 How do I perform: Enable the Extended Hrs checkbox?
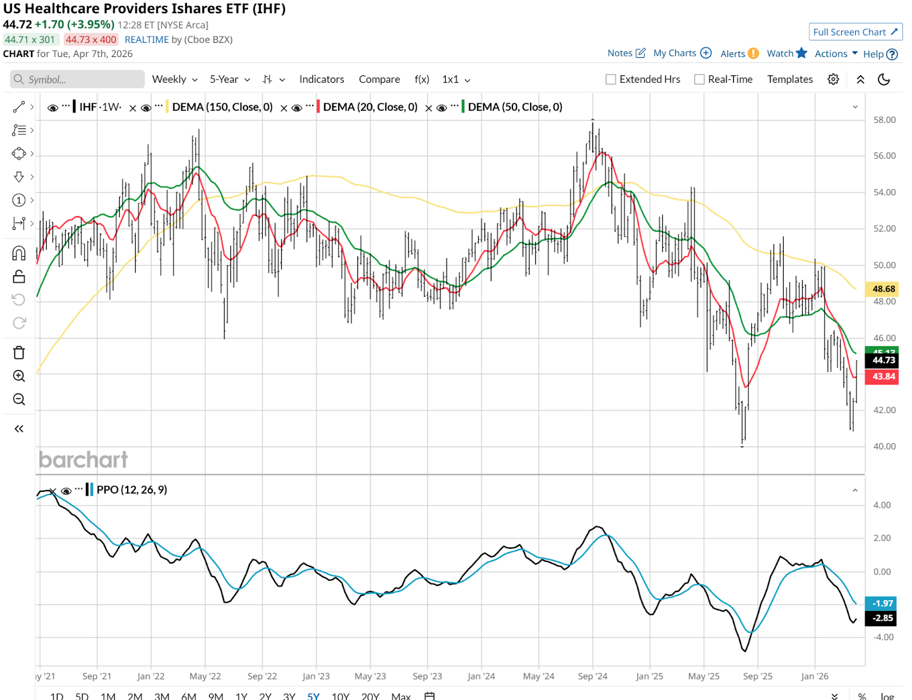[610, 79]
